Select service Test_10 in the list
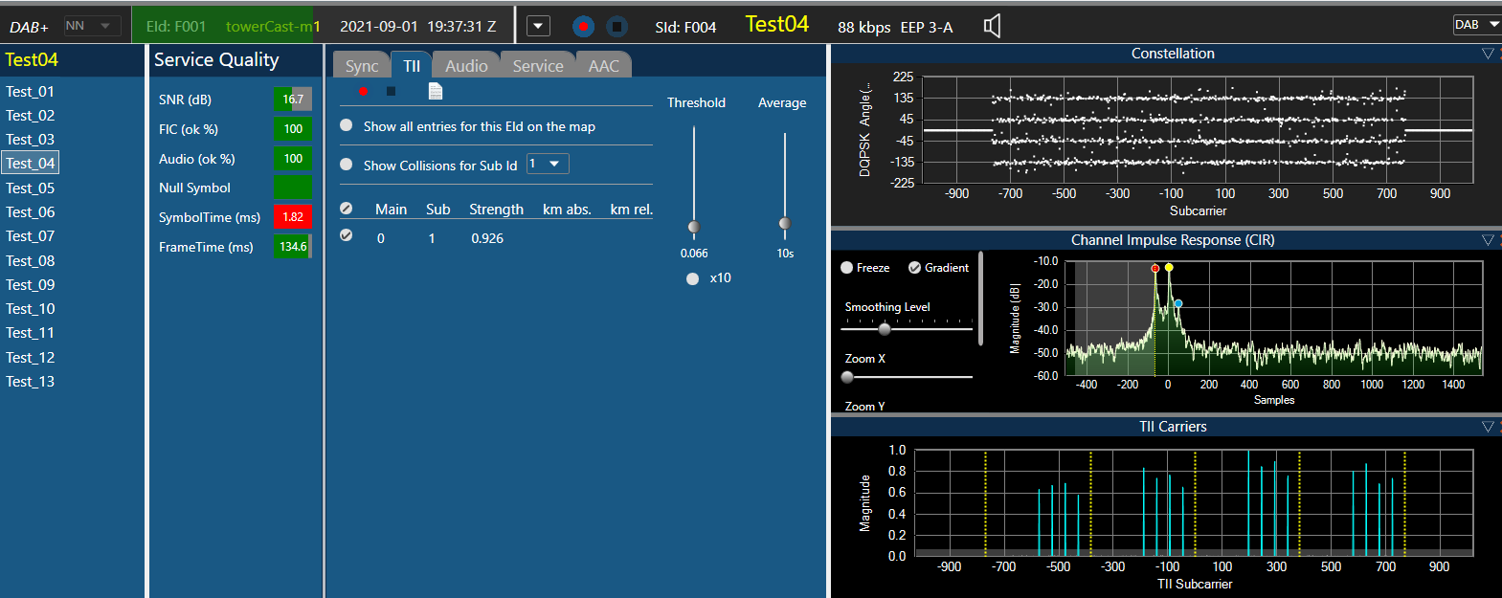 [30, 309]
